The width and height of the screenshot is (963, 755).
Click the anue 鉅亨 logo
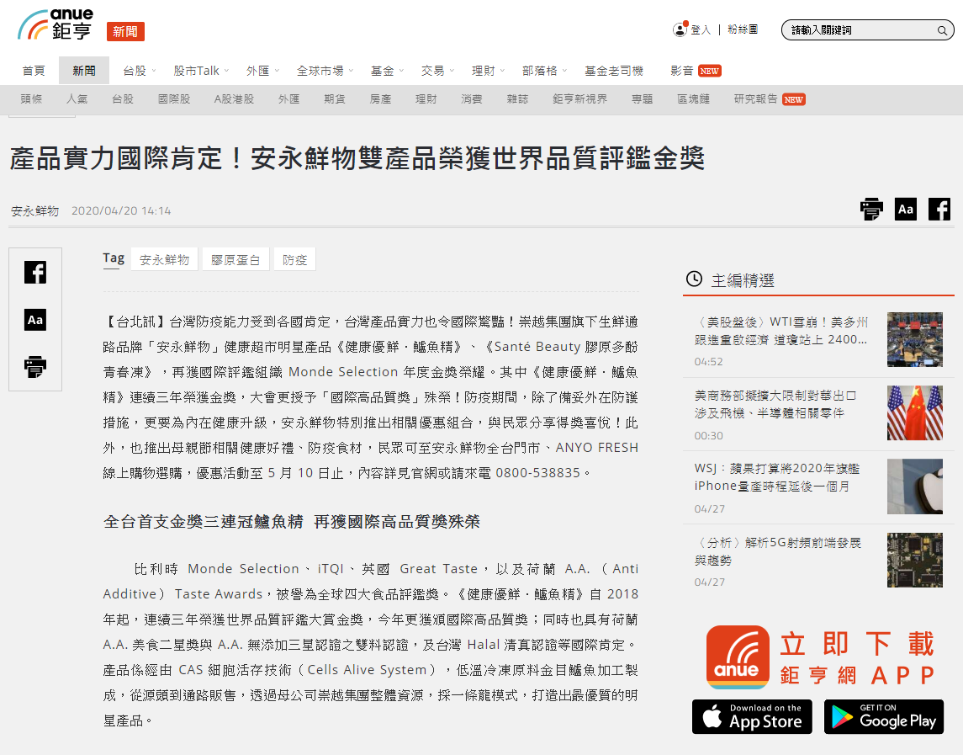coord(56,25)
